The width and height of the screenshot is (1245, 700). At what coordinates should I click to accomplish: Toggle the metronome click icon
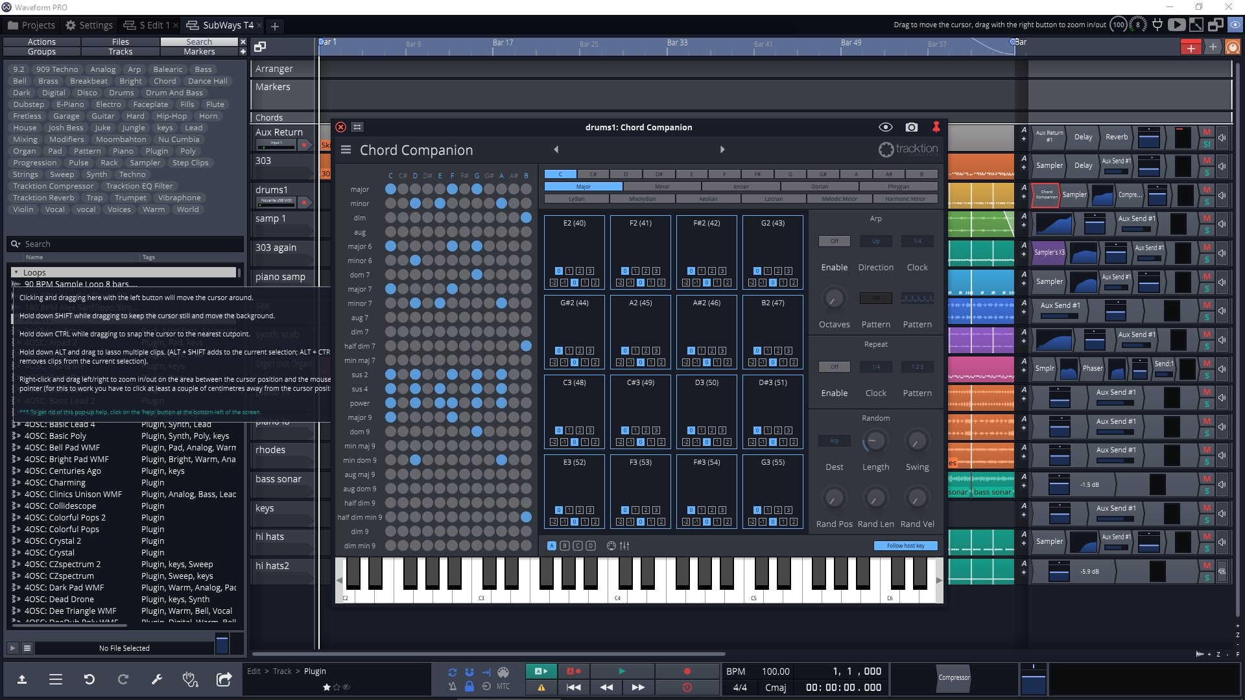pyautogui.click(x=452, y=686)
